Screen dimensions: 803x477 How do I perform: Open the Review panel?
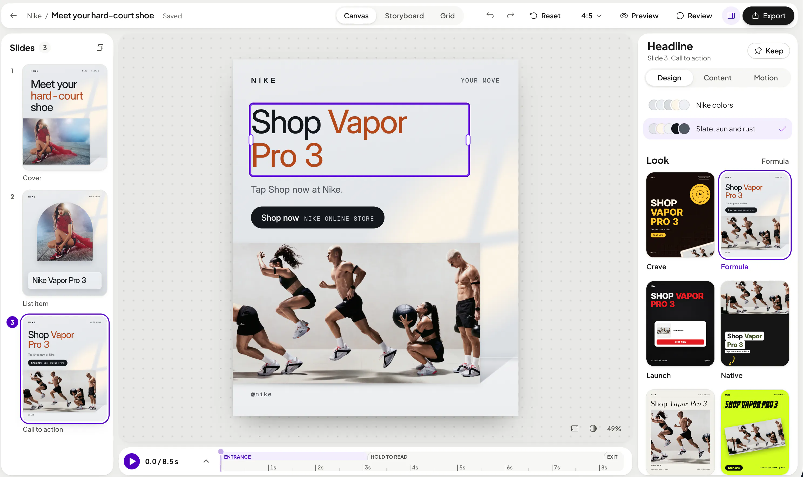(694, 16)
